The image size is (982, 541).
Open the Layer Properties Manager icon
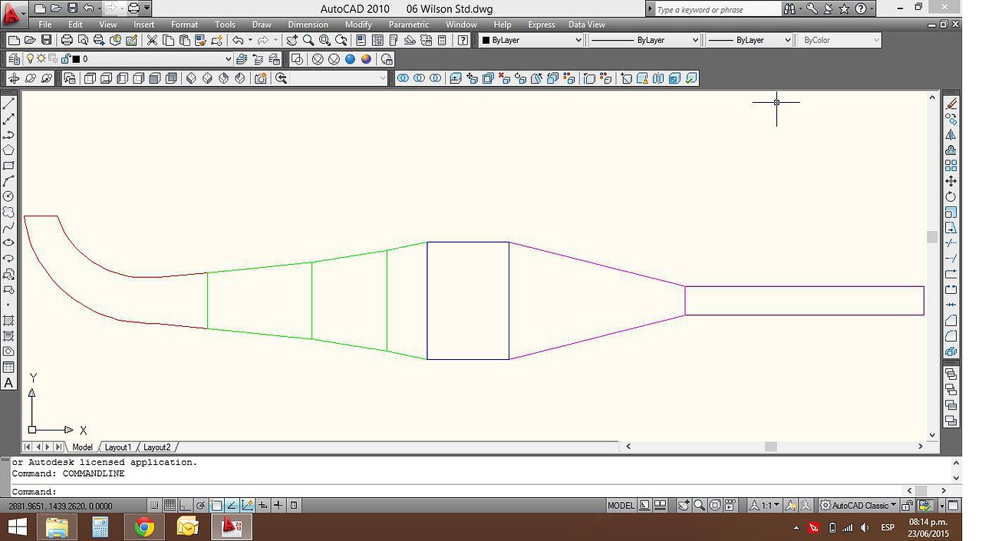click(13, 59)
